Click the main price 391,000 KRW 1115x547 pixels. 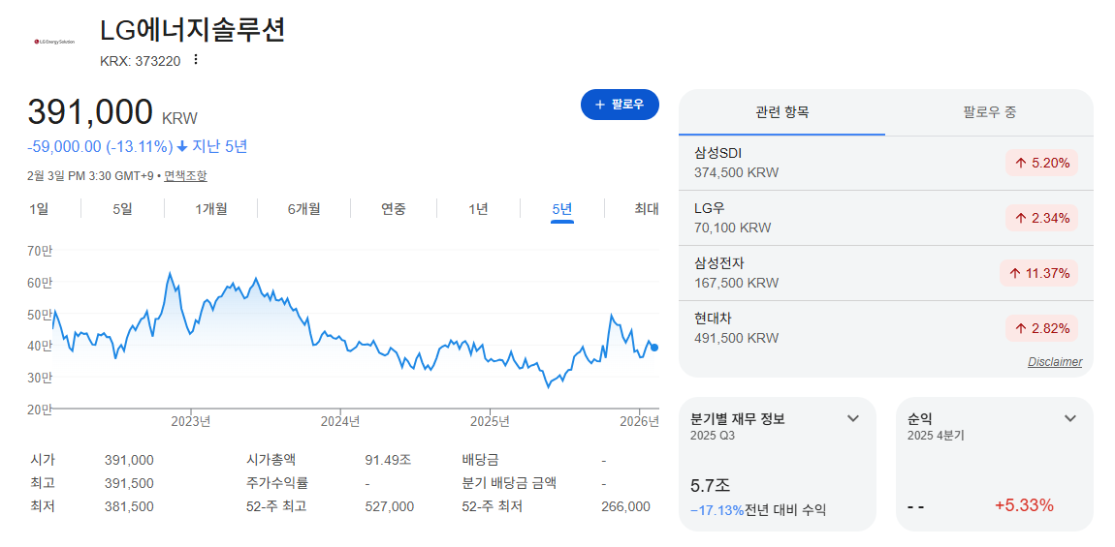(112, 113)
